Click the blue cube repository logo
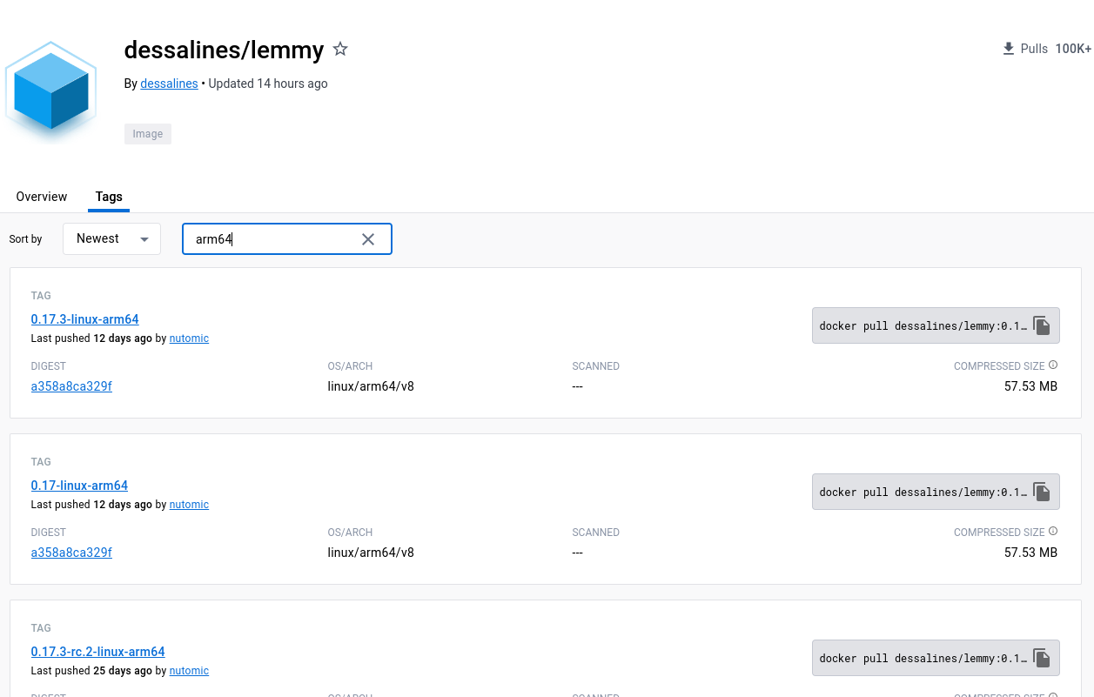This screenshot has width=1094, height=697. click(x=50, y=90)
